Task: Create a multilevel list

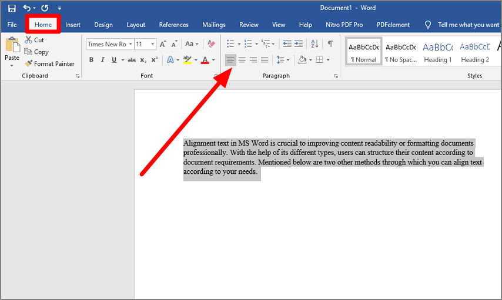Action: 266,44
